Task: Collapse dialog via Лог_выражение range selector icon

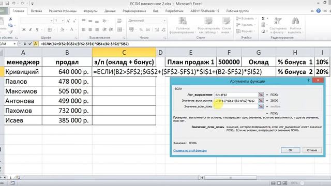Action: point(261,95)
